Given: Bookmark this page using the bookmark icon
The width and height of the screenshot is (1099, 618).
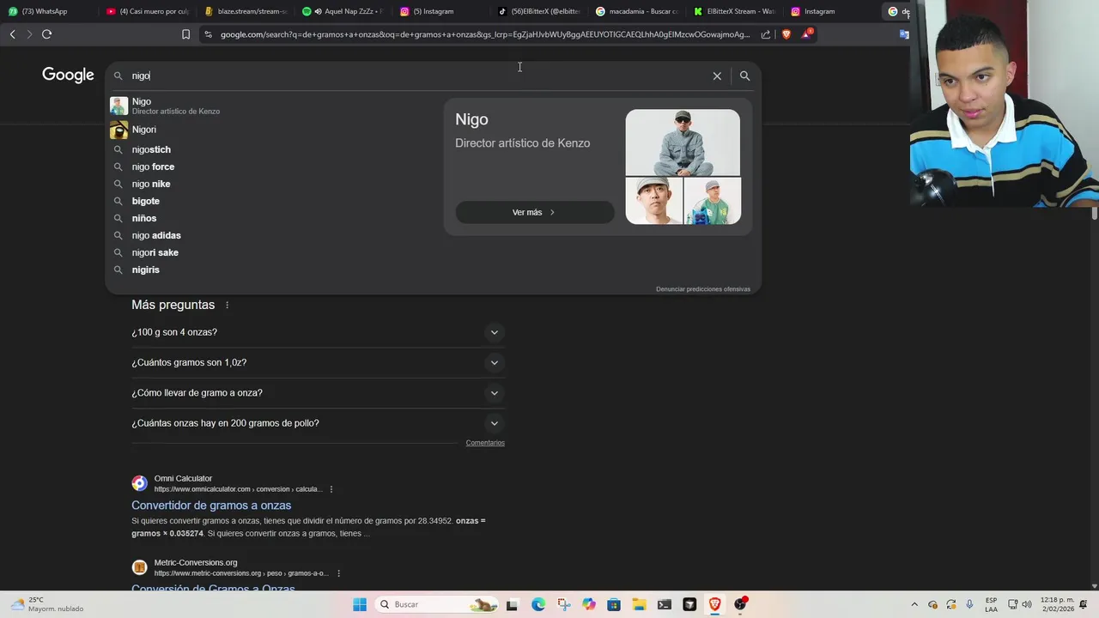Looking at the screenshot, I should [185, 34].
